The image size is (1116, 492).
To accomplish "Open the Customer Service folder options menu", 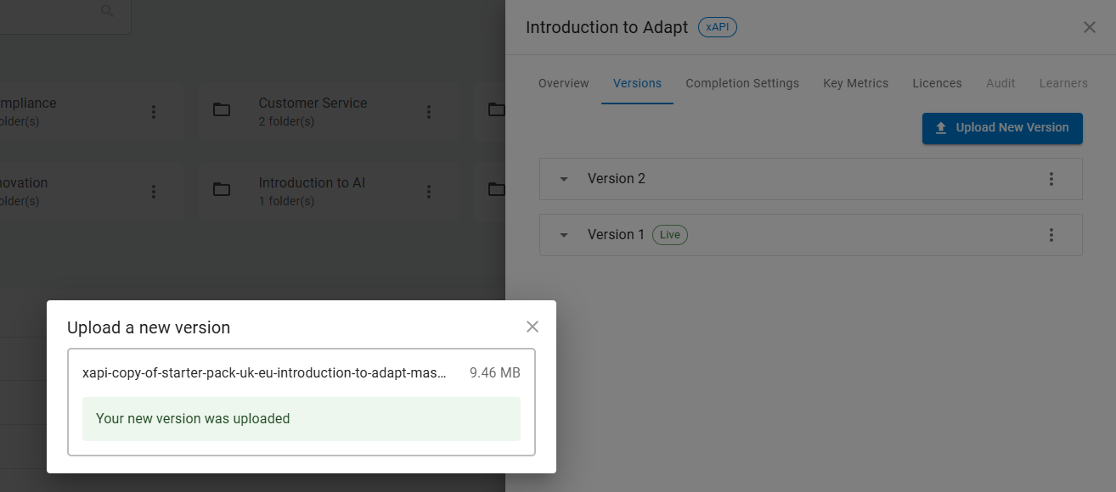I will point(429,112).
